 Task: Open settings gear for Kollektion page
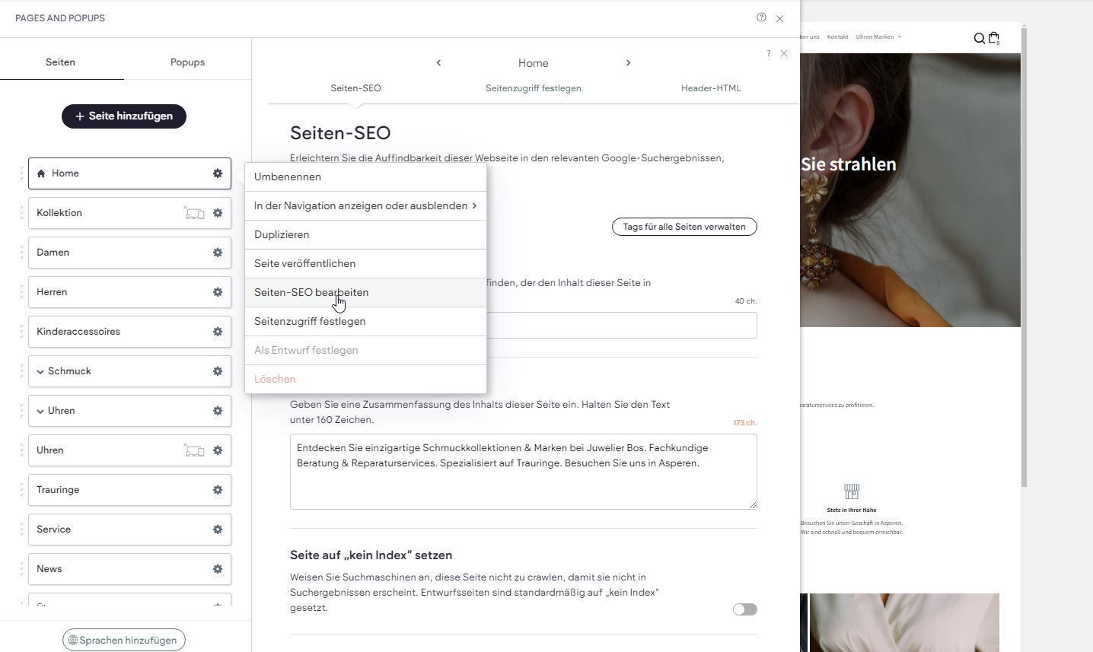click(x=218, y=213)
